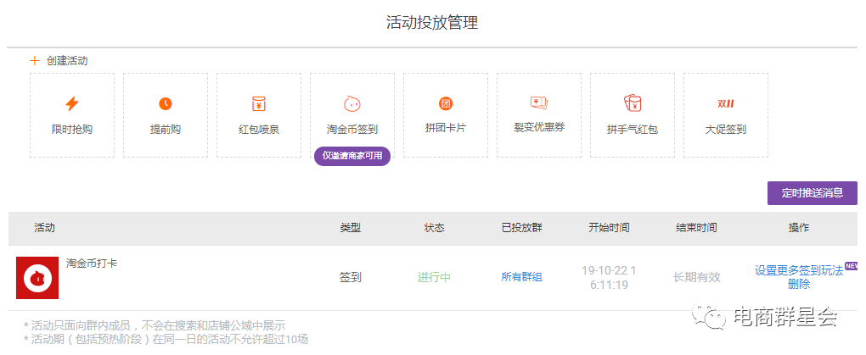Click the 开始时间 column header
Screen dimensions: 866x355
(609, 228)
